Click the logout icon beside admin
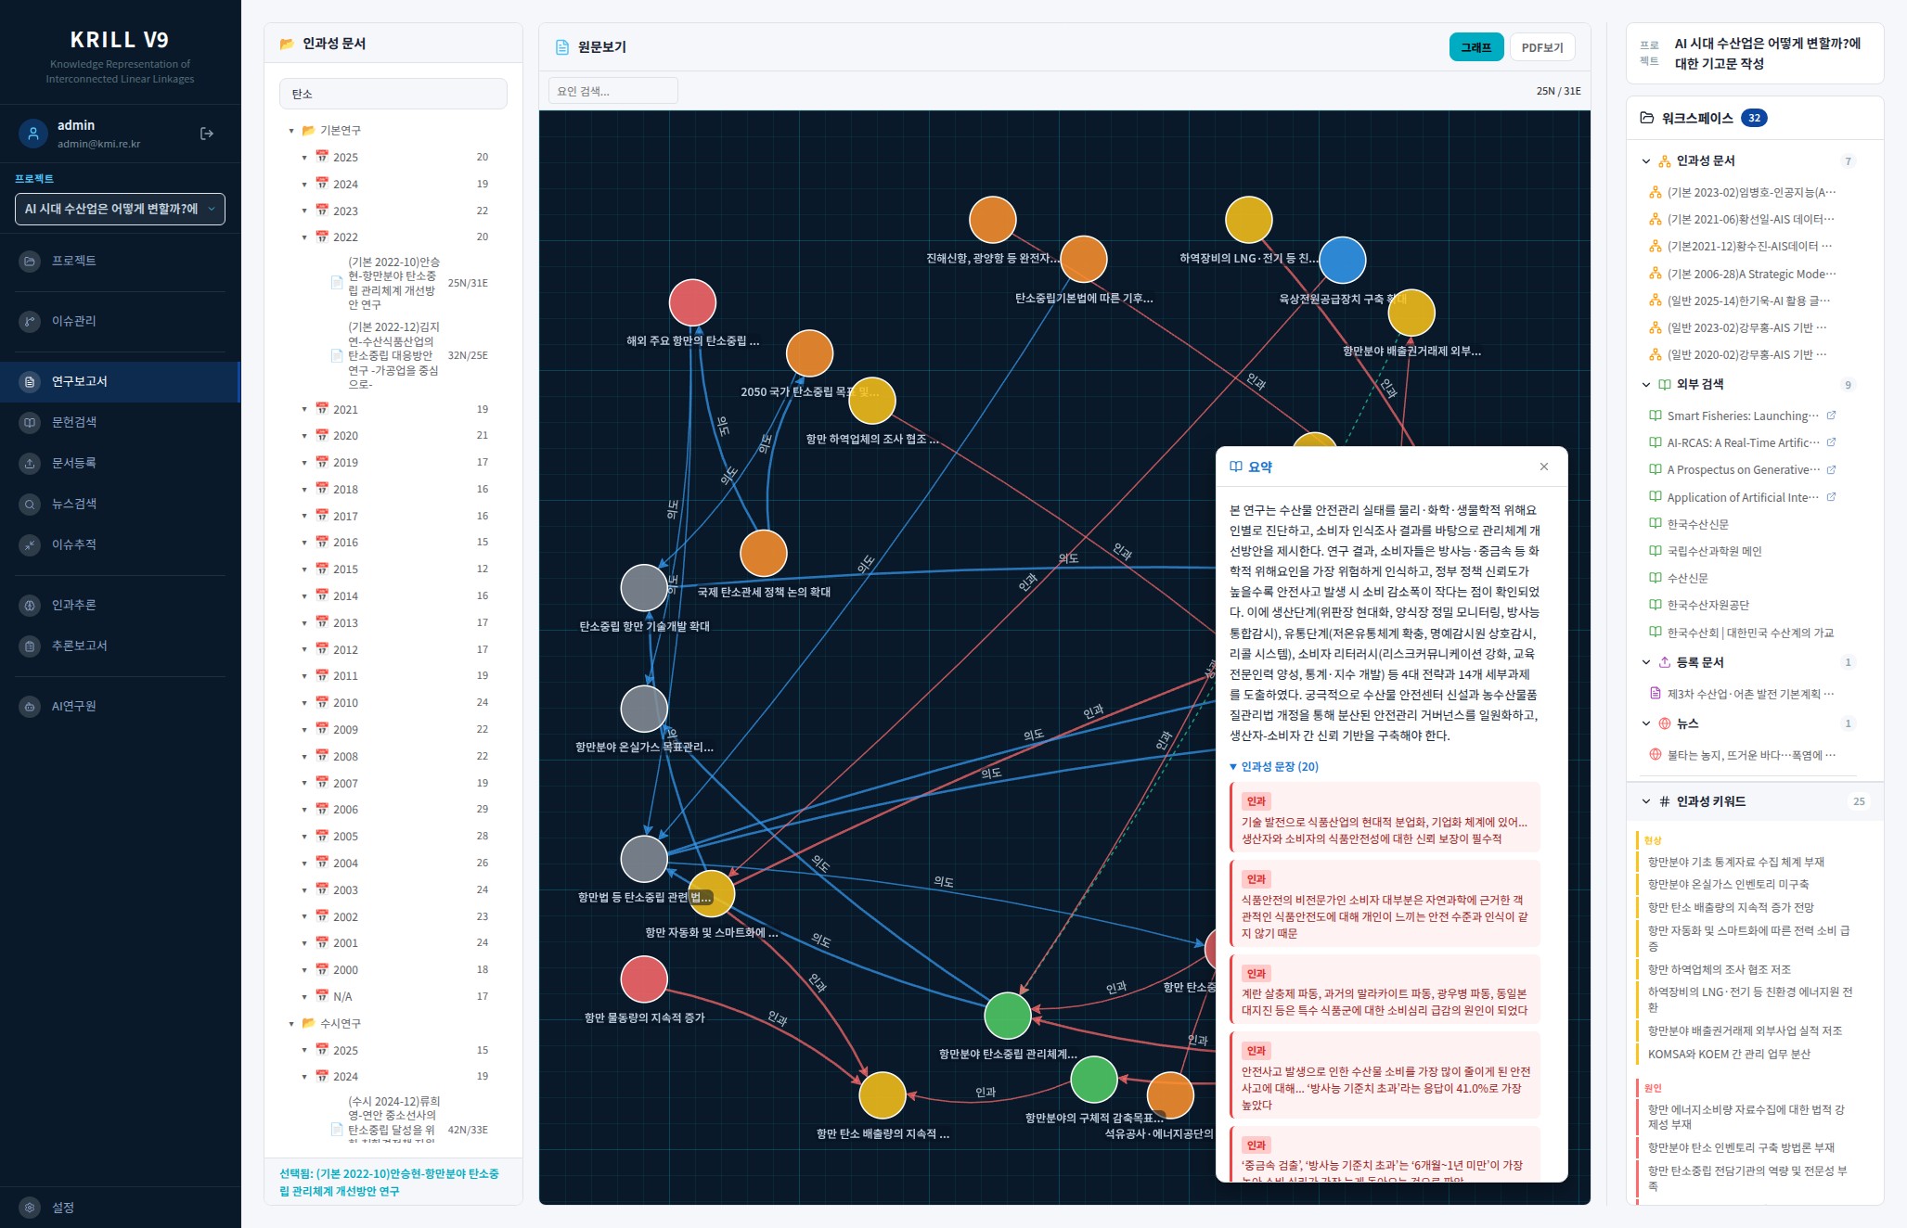This screenshot has height=1228, width=1907. [x=207, y=134]
